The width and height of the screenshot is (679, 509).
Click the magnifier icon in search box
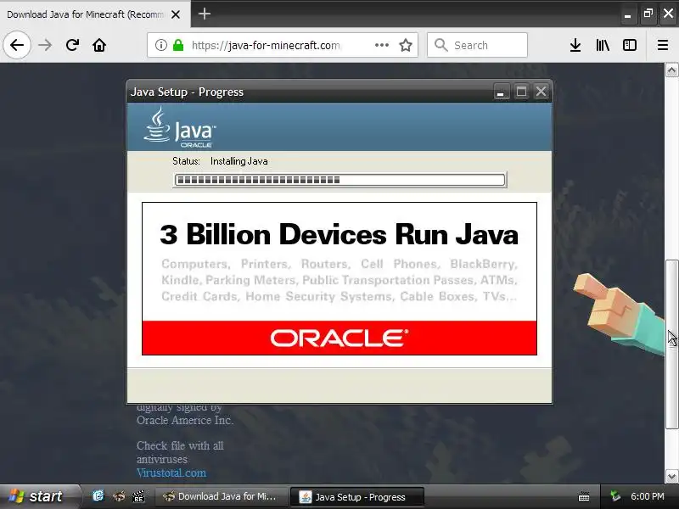[441, 45]
